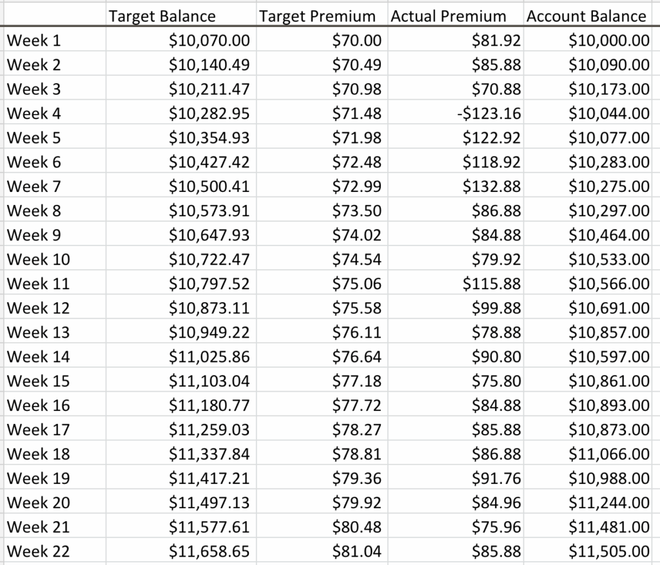Select Week 18 Account Balance $11,066.00
660x565 pixels.
coord(609,454)
